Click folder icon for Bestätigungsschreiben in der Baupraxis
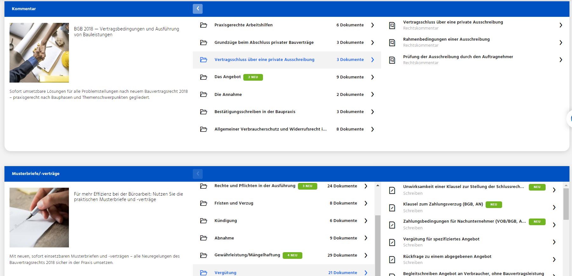 click(204, 112)
